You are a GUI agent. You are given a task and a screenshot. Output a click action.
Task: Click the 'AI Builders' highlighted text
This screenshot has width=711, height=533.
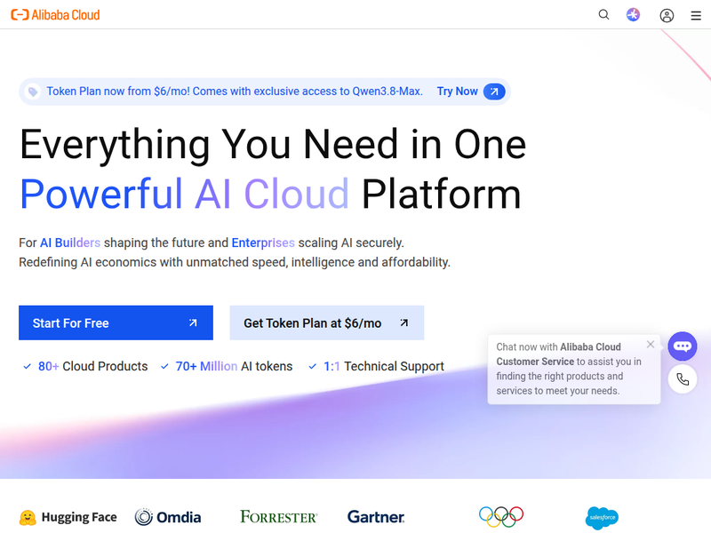(70, 243)
